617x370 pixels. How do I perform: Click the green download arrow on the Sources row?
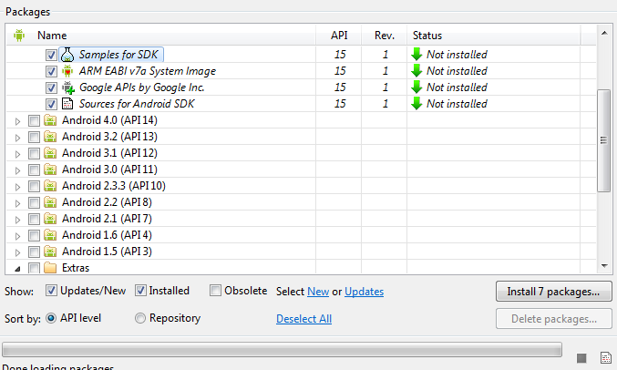click(416, 104)
